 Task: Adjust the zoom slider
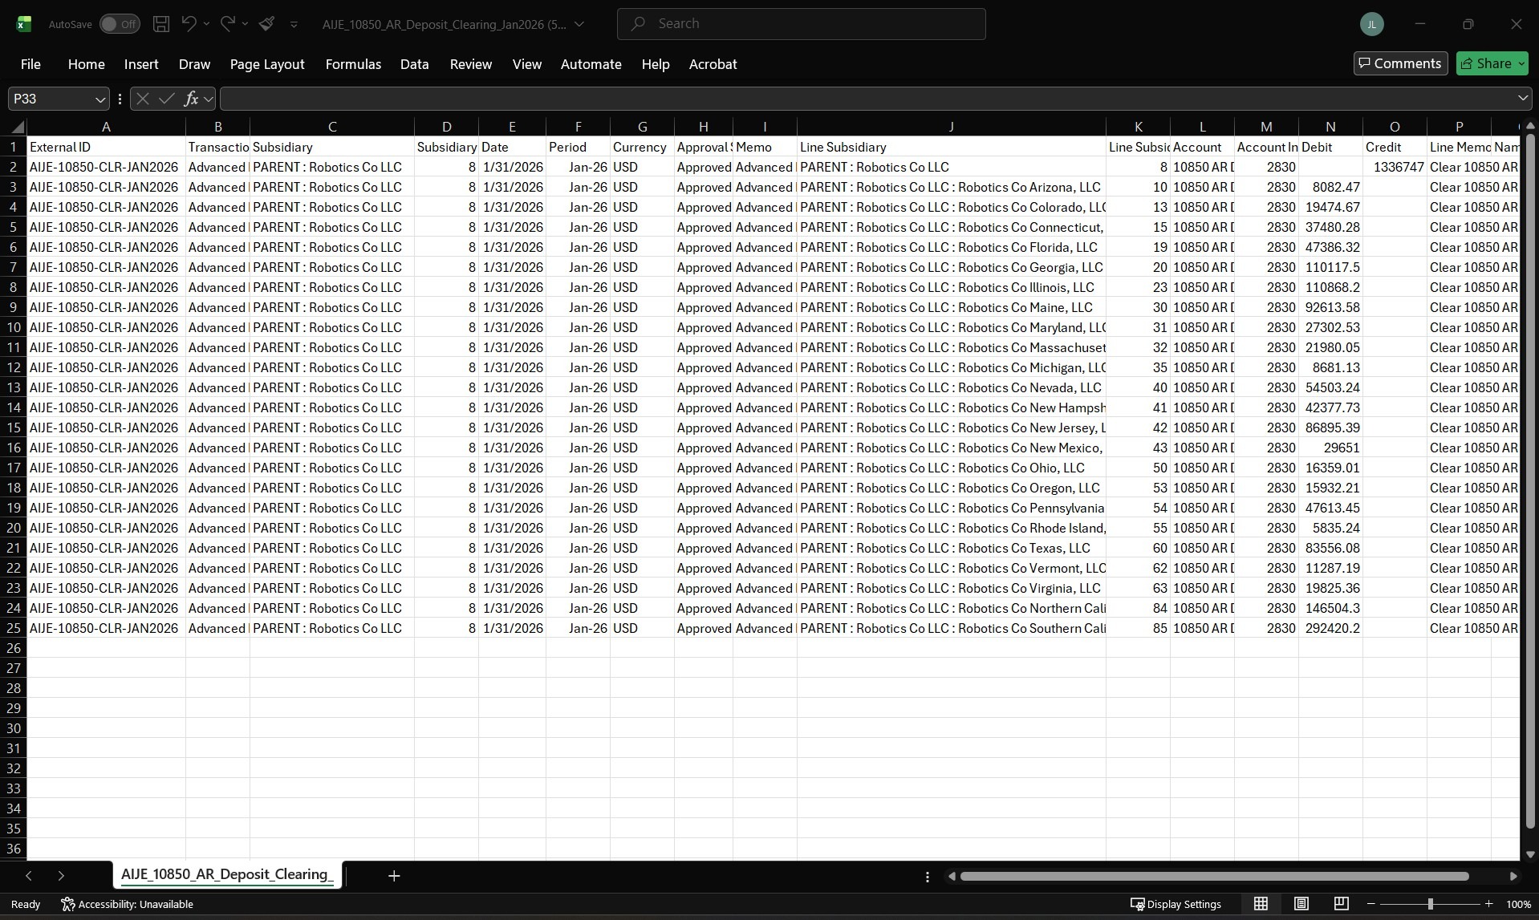(1431, 903)
